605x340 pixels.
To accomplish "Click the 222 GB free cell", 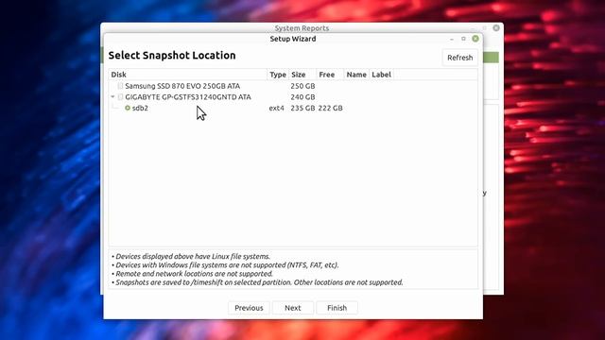I will (330, 108).
